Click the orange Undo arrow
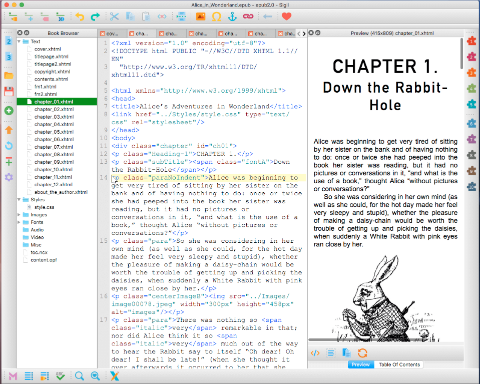480x384 pixels. (x=80, y=17)
